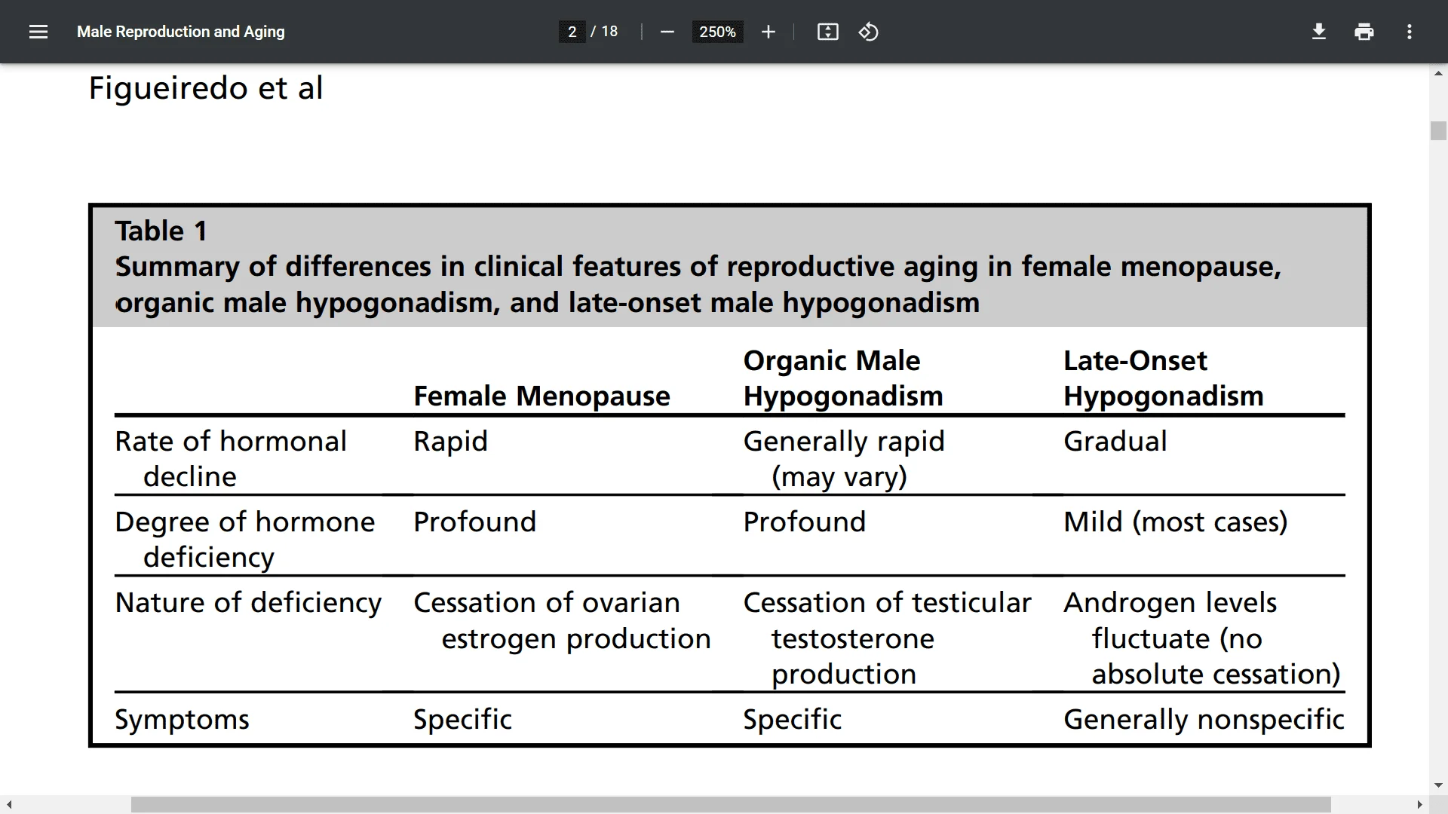Click the table caption 'Summary of differences in clinical features'
This screenshot has width=1448, height=814.
coord(698,284)
